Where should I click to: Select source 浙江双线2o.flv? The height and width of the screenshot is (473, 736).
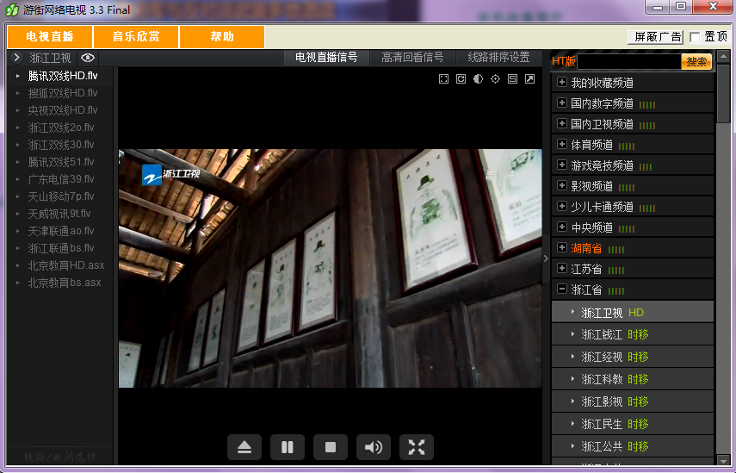(x=61, y=128)
